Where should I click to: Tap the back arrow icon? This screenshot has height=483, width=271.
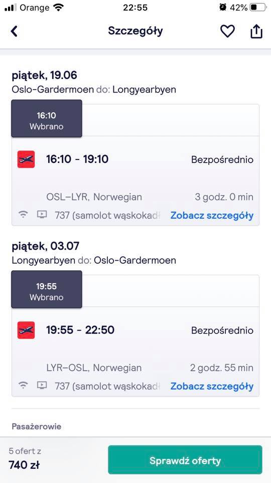[x=14, y=31]
